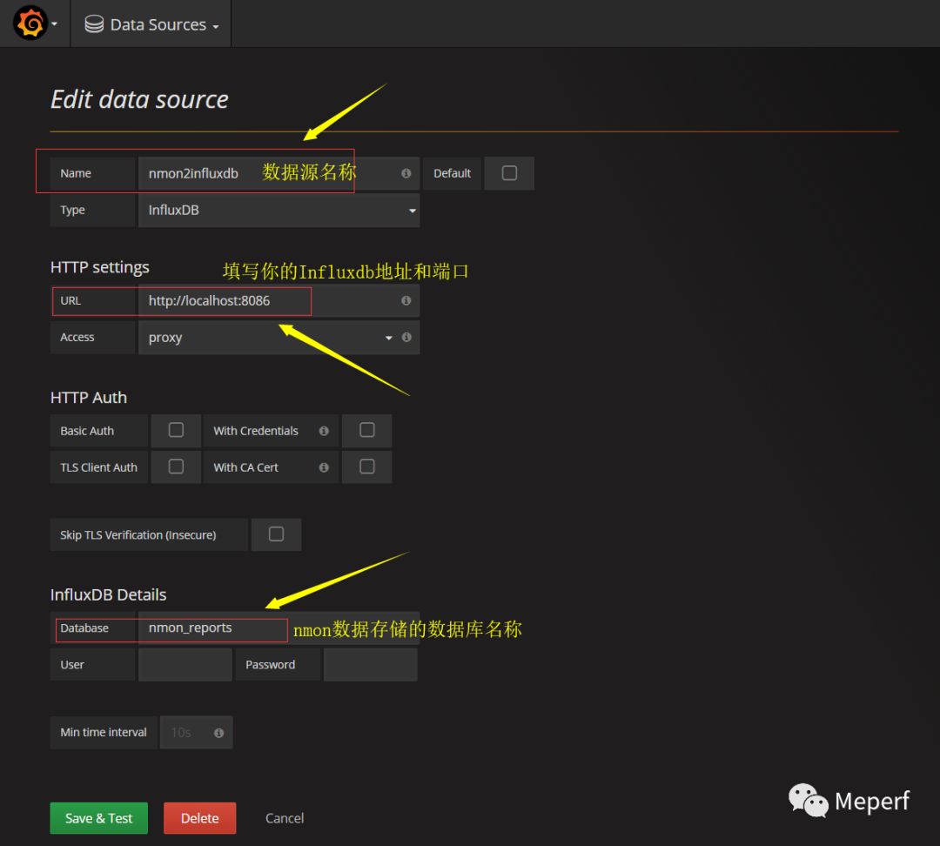
Task: Click the Data Sources database icon
Action: coord(94,24)
